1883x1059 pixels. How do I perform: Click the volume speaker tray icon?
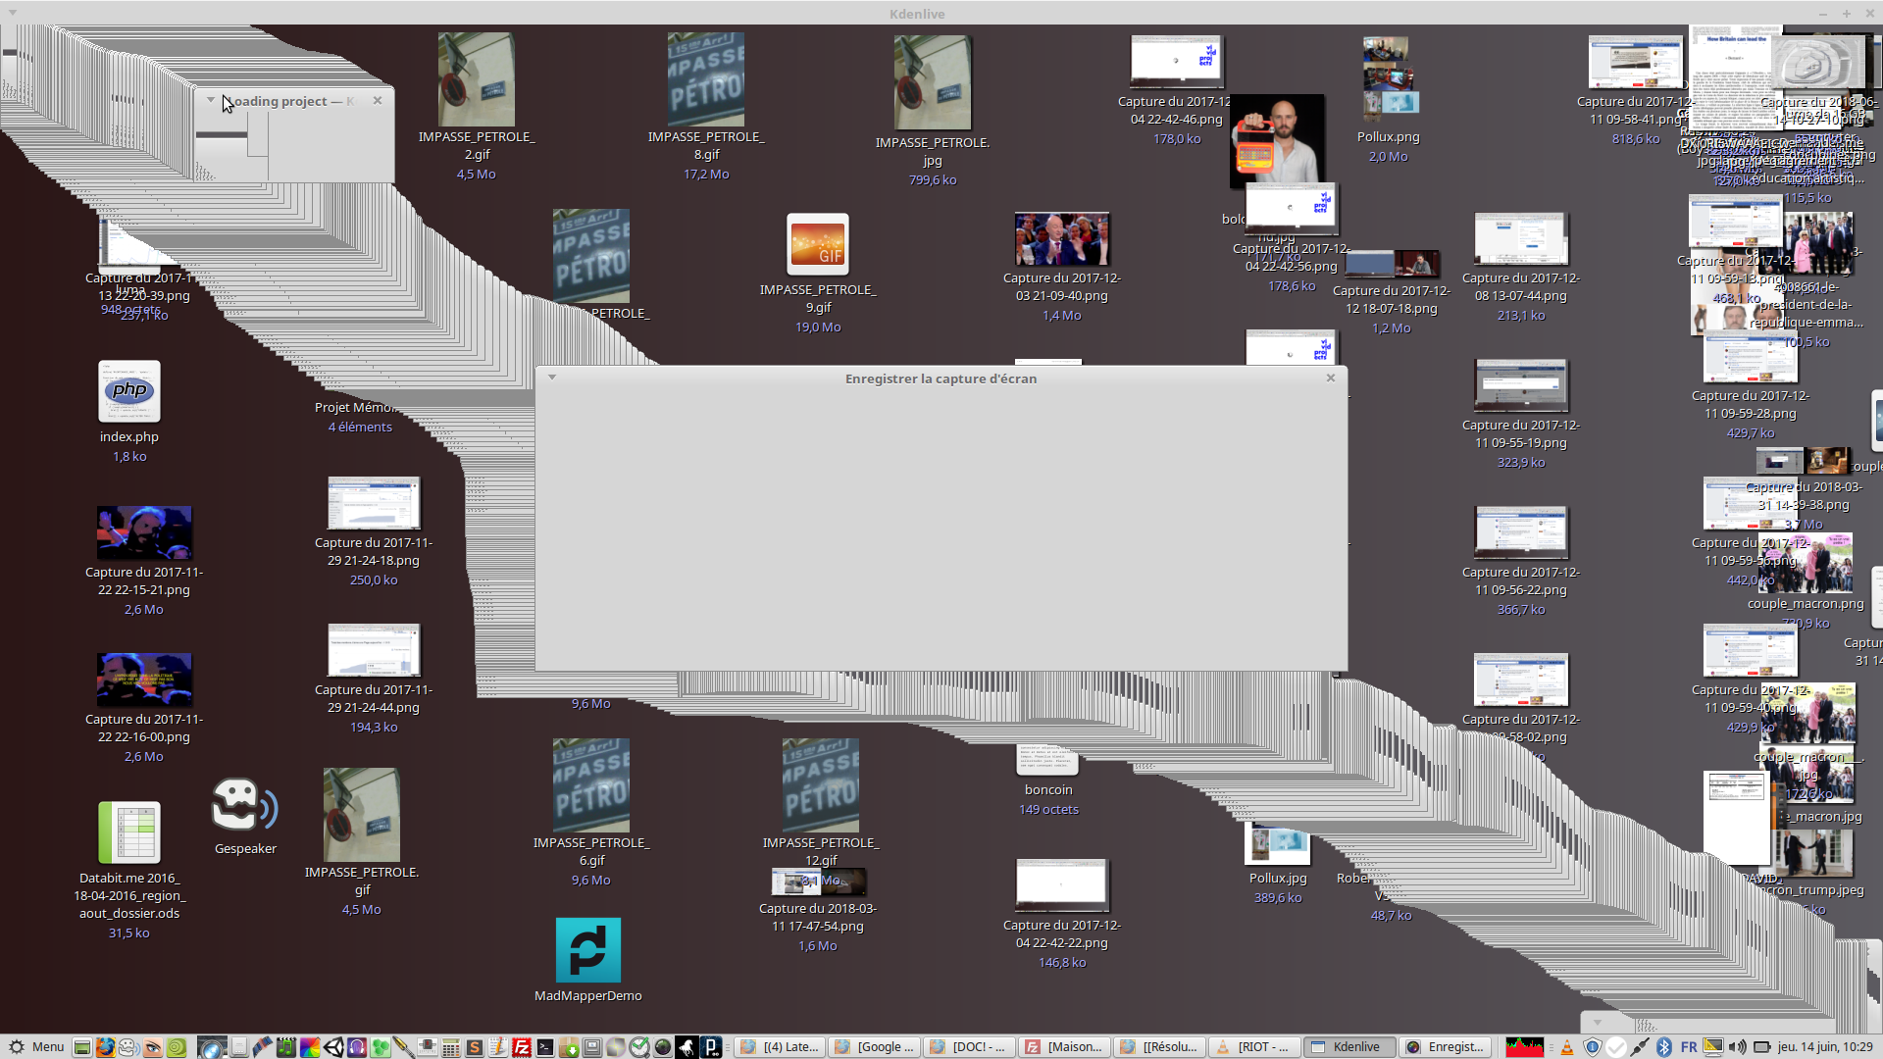point(1737,1047)
